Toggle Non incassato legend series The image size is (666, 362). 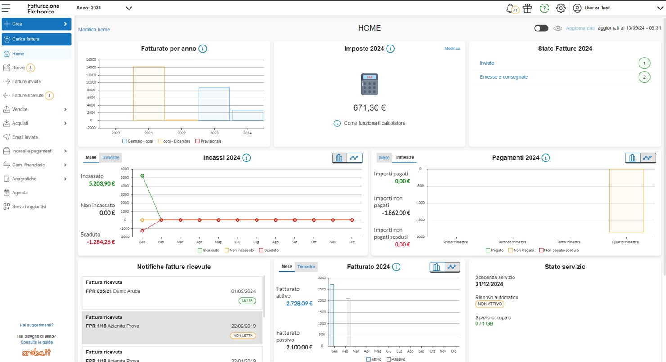(239, 250)
